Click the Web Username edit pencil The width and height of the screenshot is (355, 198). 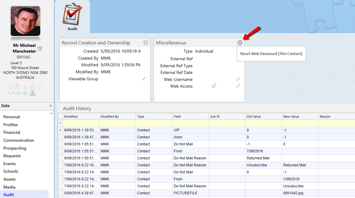pyautogui.click(x=238, y=79)
